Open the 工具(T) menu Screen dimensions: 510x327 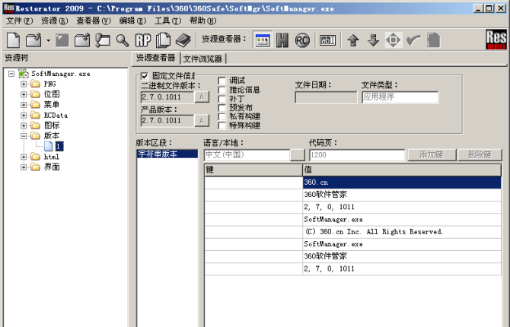point(167,21)
